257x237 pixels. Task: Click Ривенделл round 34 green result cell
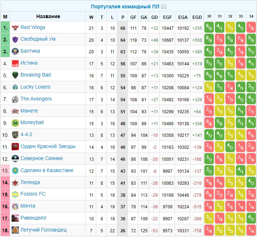251,218
